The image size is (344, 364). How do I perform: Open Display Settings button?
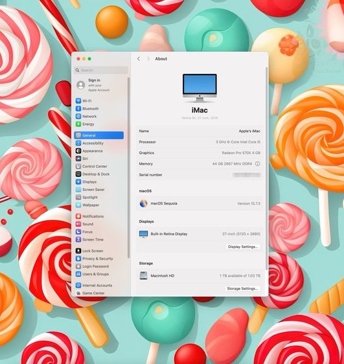tap(243, 247)
